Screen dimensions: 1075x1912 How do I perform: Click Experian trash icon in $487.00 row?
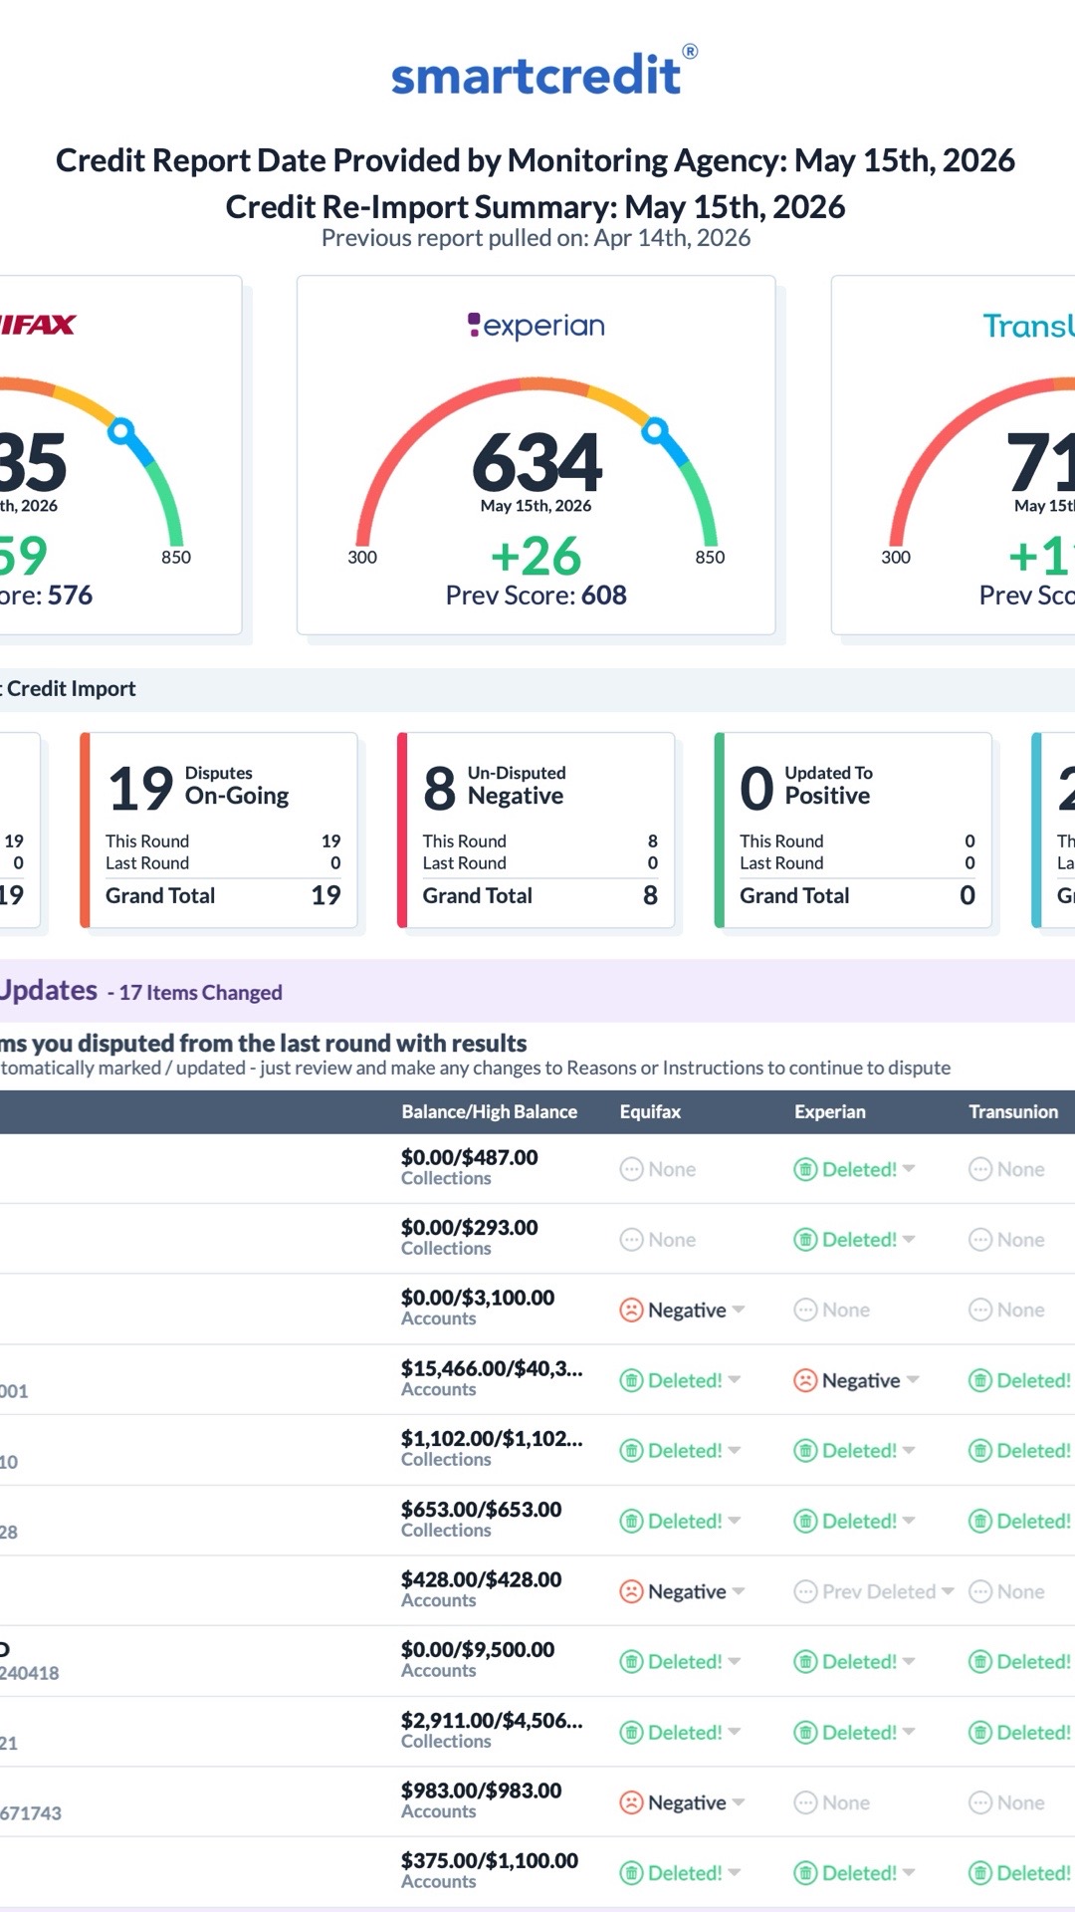tap(805, 1169)
